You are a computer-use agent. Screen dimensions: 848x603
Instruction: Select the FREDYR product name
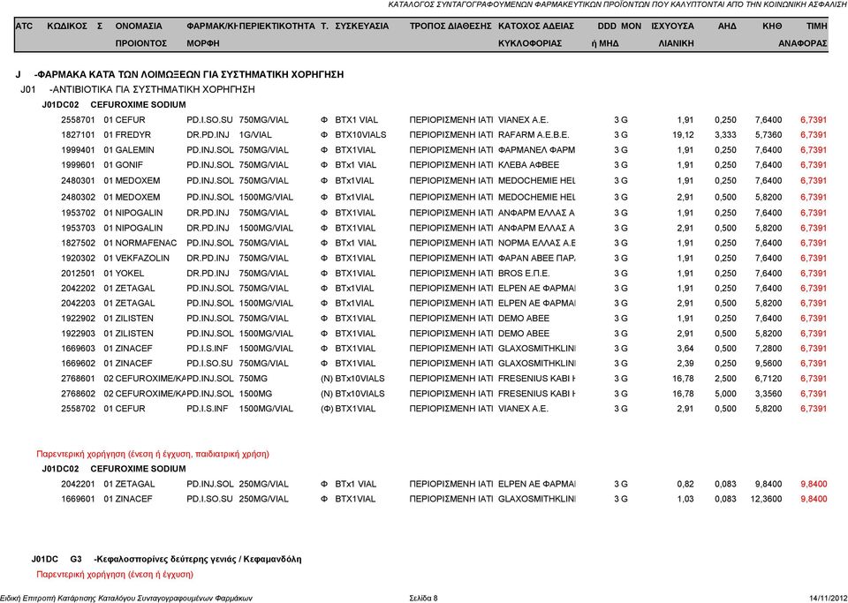click(x=133, y=135)
